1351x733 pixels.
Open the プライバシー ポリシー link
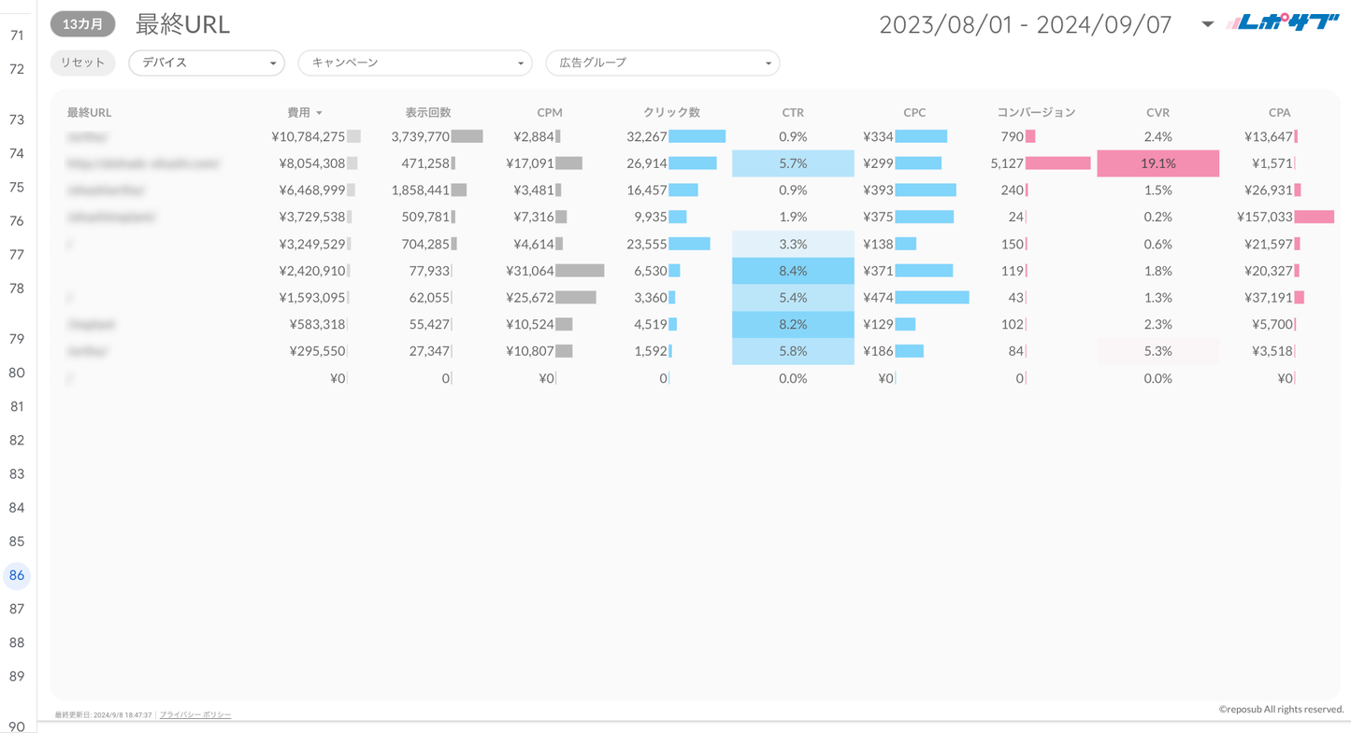click(195, 715)
